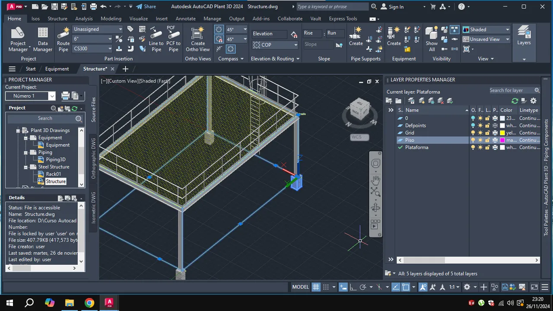Click the Project Manager ribbon icon
The height and width of the screenshot is (311, 553).
18,39
